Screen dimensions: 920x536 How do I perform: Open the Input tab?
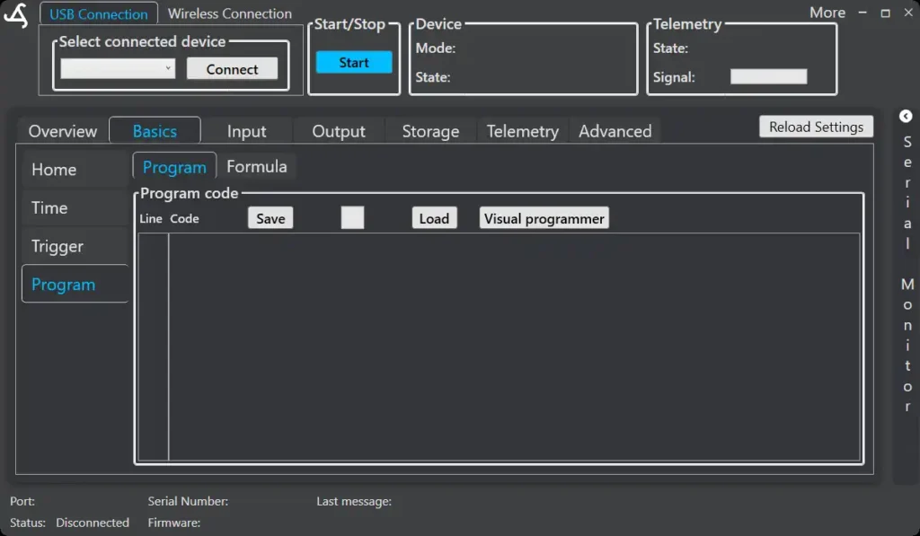click(246, 131)
